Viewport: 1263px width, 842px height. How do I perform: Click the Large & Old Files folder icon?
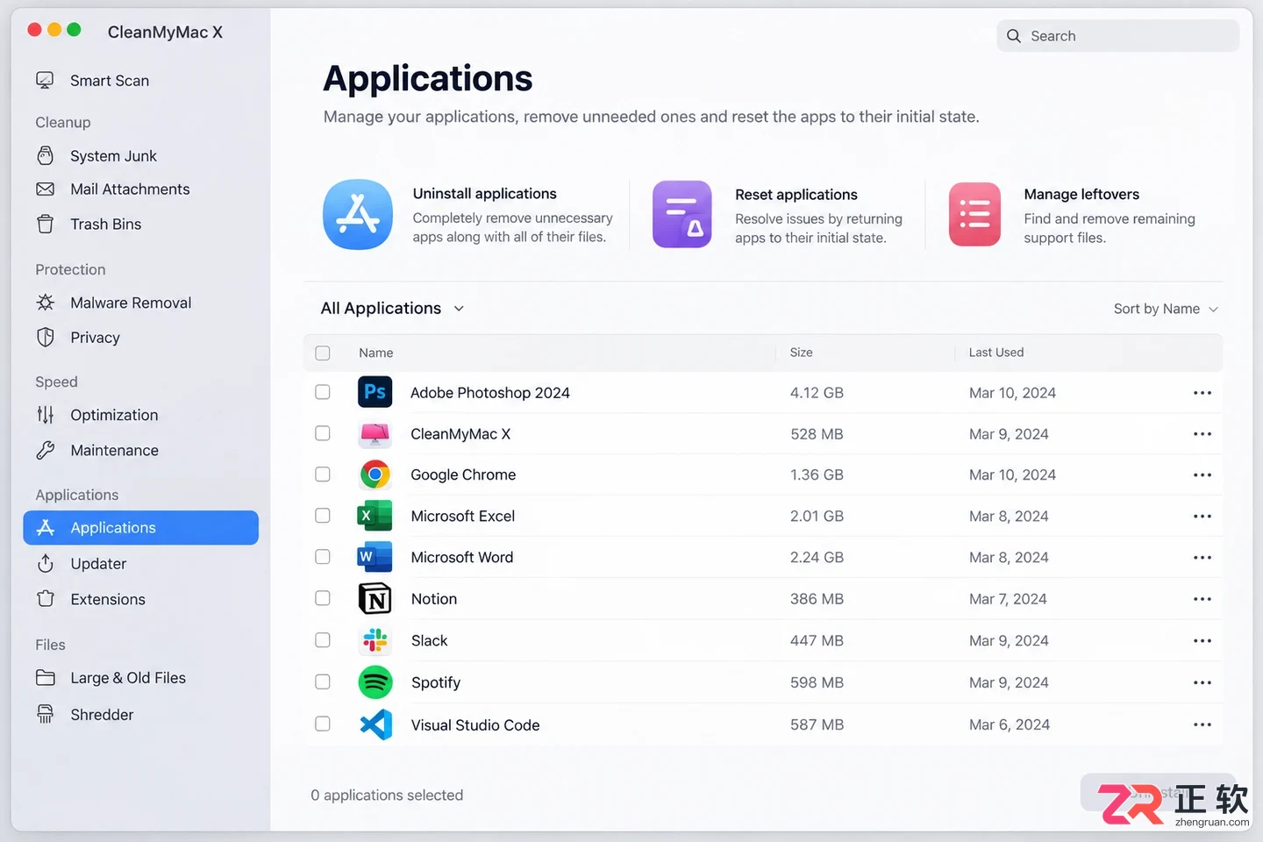[45, 678]
